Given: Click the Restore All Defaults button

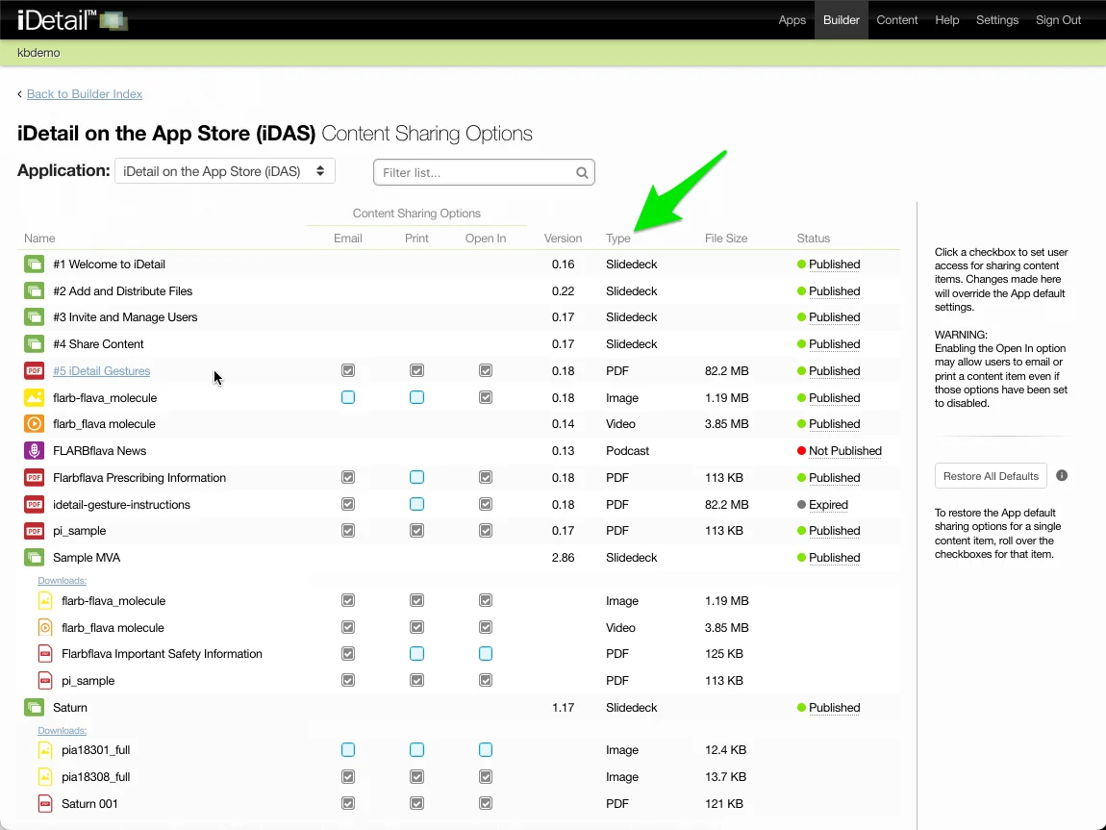Looking at the screenshot, I should [991, 476].
